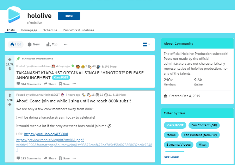Filter by Misc. flair
Screen dimensions: 235x165
pyautogui.click(x=203, y=145)
